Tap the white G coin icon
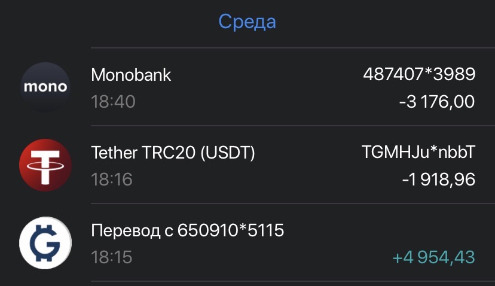The image size is (495, 286). (x=45, y=243)
